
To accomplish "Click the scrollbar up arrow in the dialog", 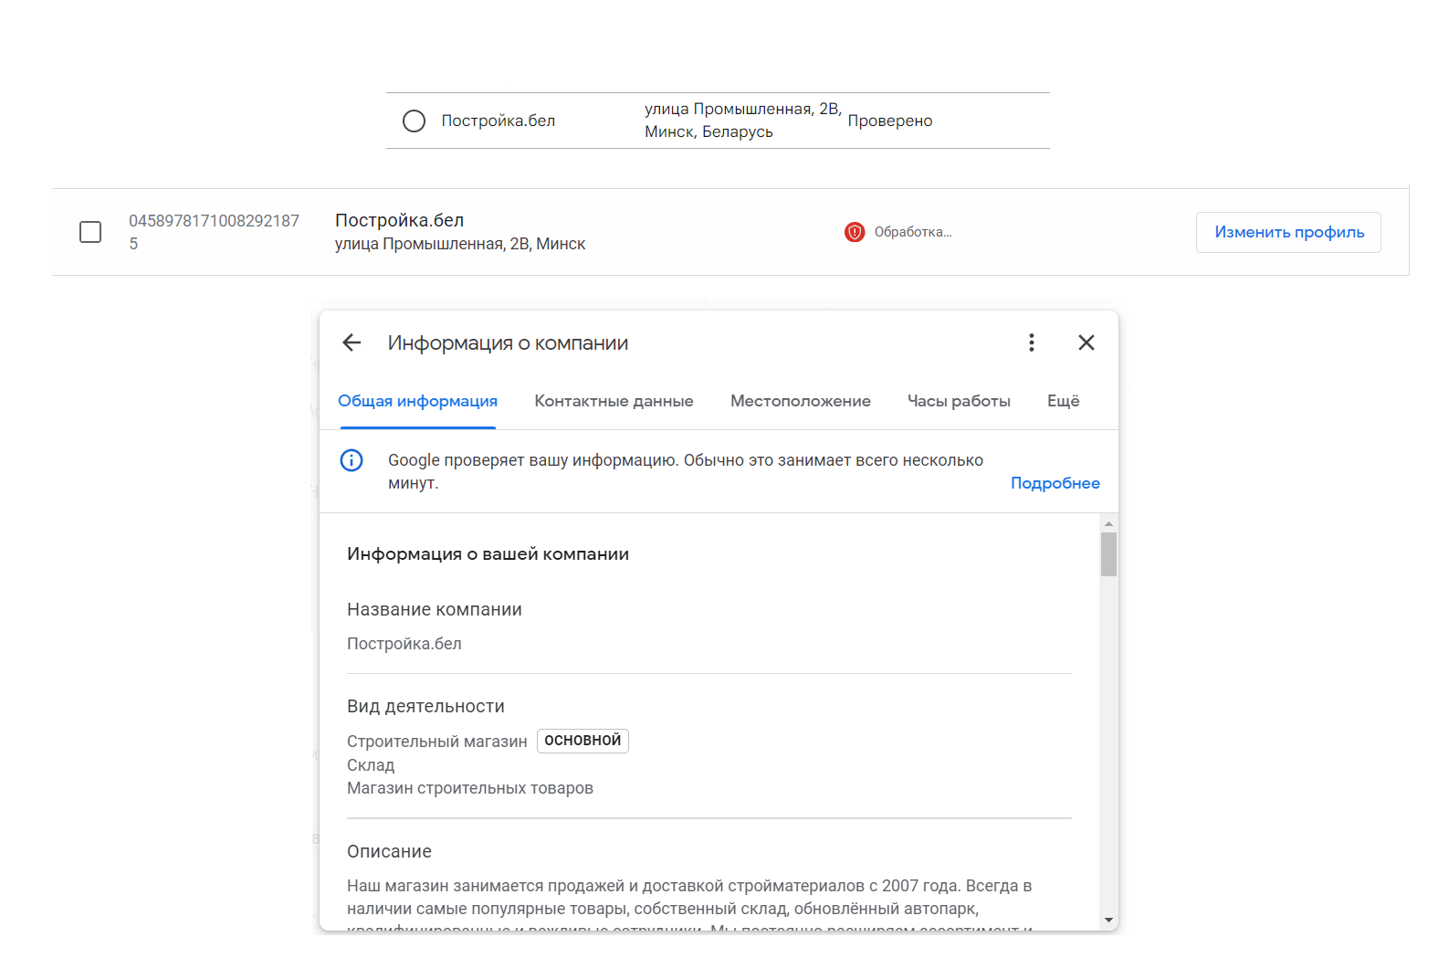I will coord(1108,523).
